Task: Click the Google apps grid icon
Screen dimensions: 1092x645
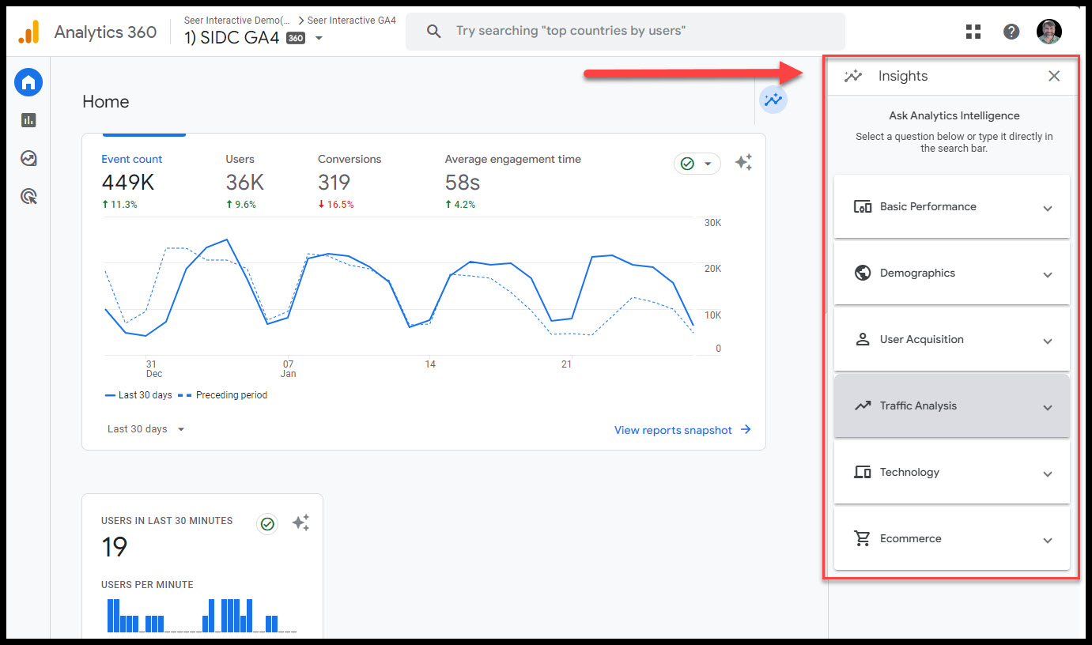Action: pyautogui.click(x=973, y=32)
